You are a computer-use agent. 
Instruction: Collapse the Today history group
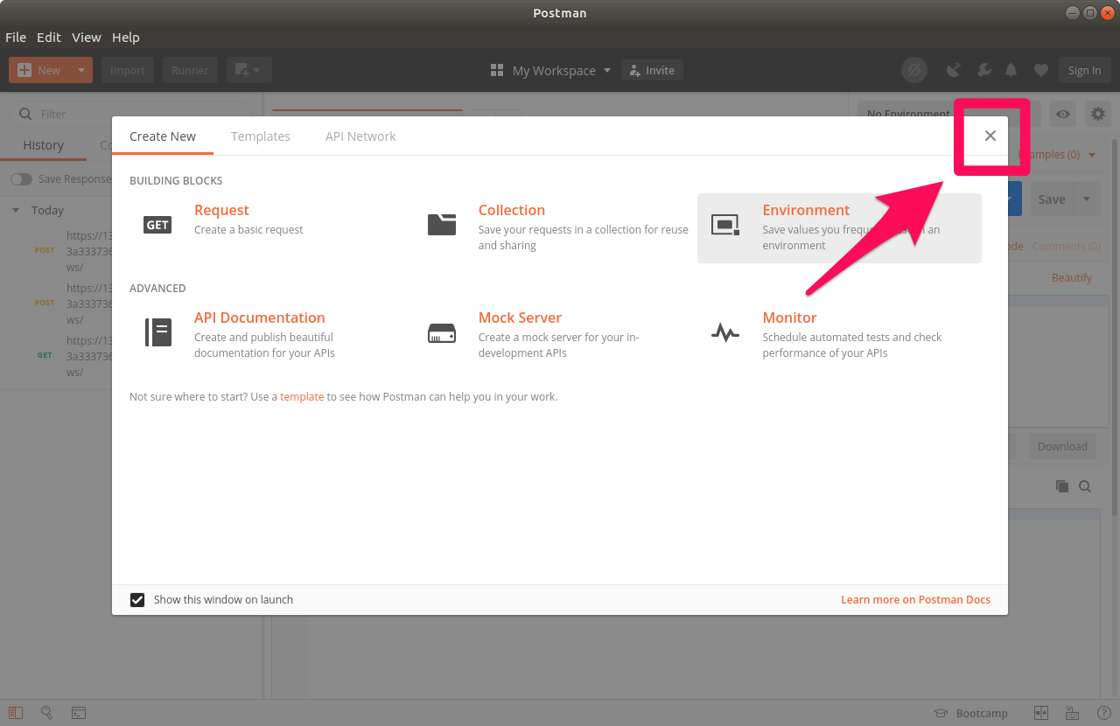click(x=16, y=211)
